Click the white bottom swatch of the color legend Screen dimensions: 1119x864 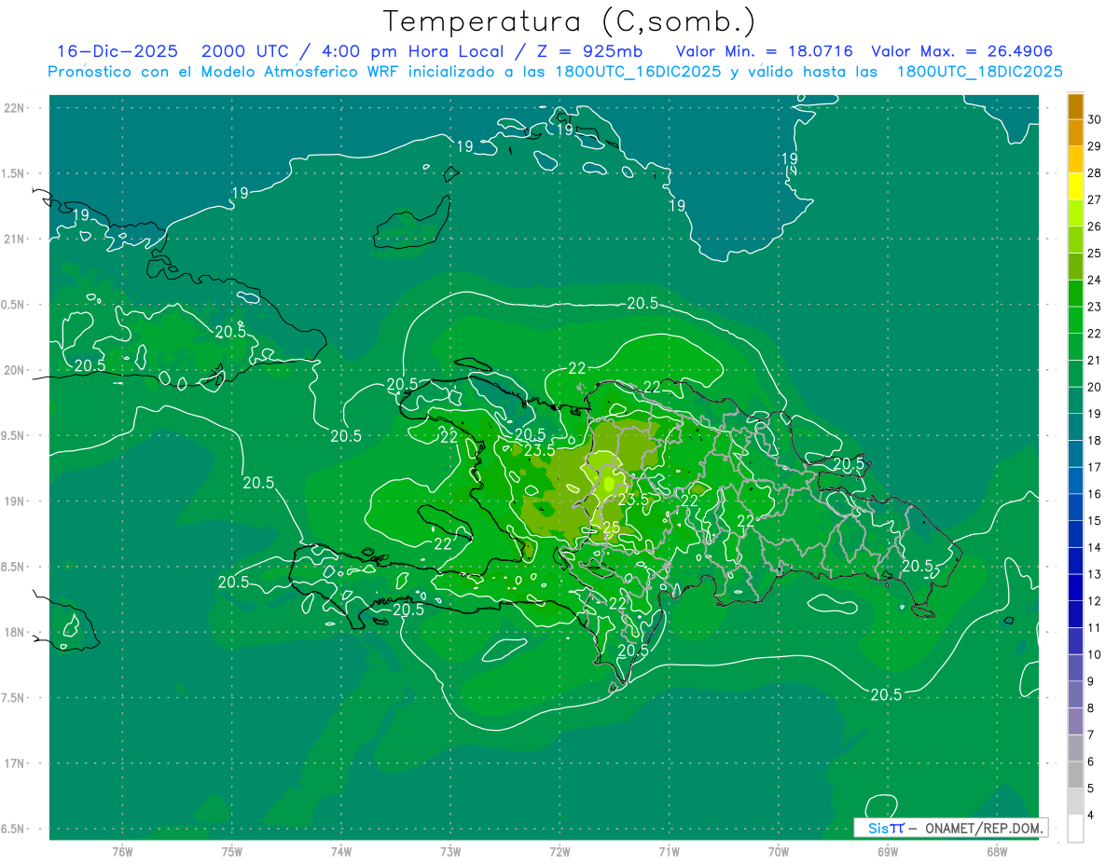1075,829
